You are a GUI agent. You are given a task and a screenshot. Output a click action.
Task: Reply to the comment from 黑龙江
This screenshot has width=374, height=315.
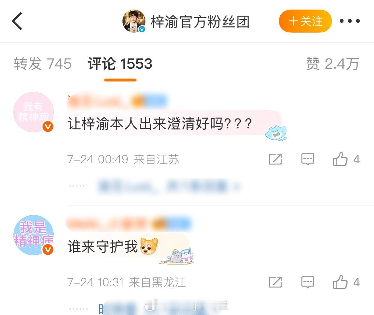pyautogui.click(x=308, y=282)
